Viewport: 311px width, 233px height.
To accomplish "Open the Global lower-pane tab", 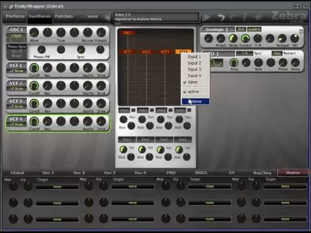I will point(17,173).
